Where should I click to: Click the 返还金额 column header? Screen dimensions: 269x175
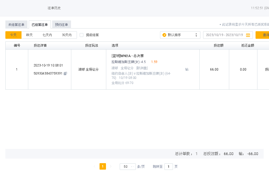click(x=247, y=45)
